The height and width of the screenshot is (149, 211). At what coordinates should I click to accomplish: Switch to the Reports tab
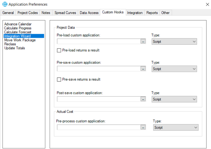point(152,13)
